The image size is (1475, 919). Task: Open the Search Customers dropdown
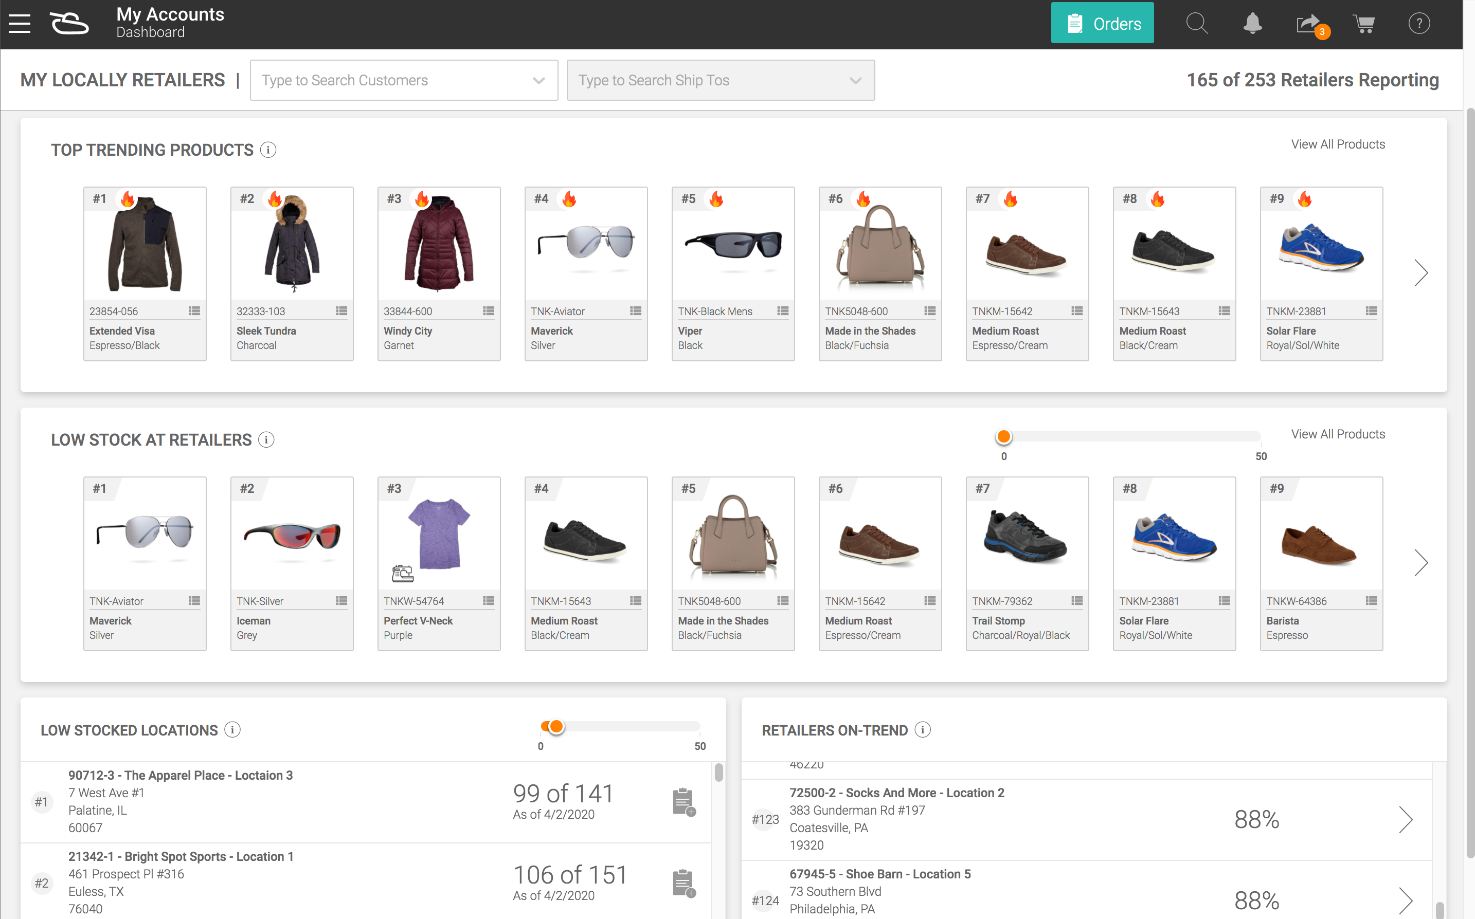pyautogui.click(x=404, y=80)
